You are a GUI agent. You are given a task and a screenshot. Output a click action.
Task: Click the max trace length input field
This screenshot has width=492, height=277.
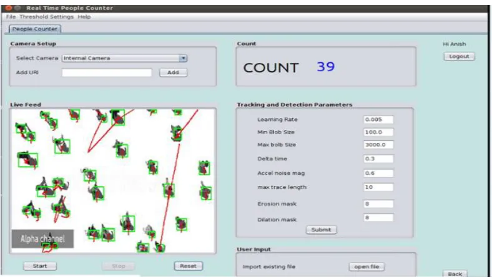point(378,187)
